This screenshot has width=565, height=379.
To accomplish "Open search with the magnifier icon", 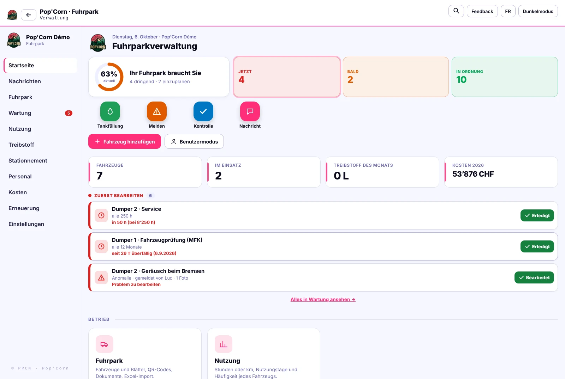I will tap(456, 11).
